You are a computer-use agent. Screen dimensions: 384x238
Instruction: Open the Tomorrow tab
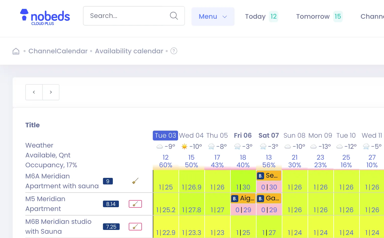coord(319,16)
